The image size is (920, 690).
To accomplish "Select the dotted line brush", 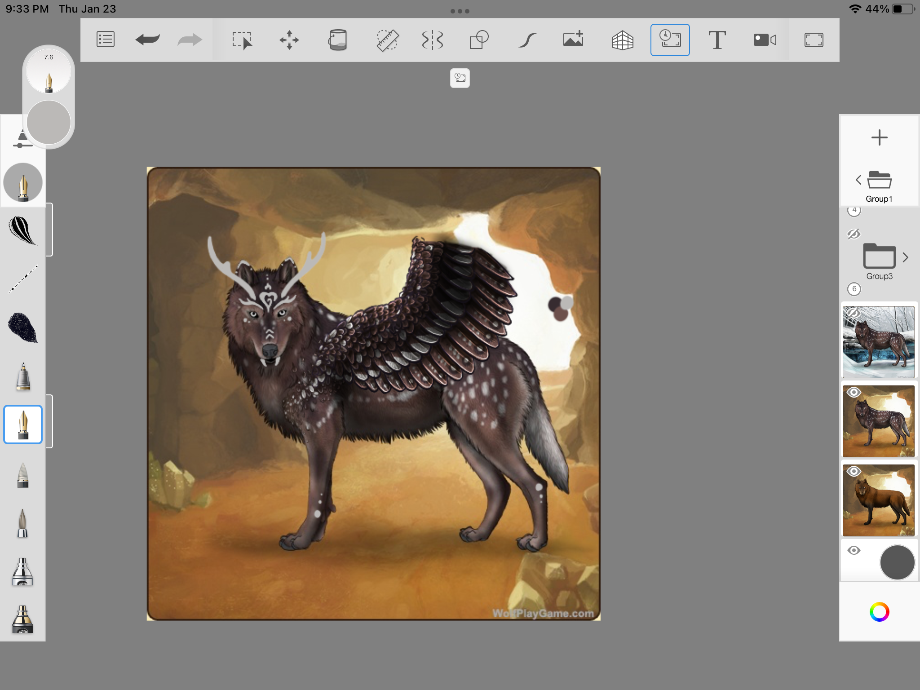I will tap(22, 279).
